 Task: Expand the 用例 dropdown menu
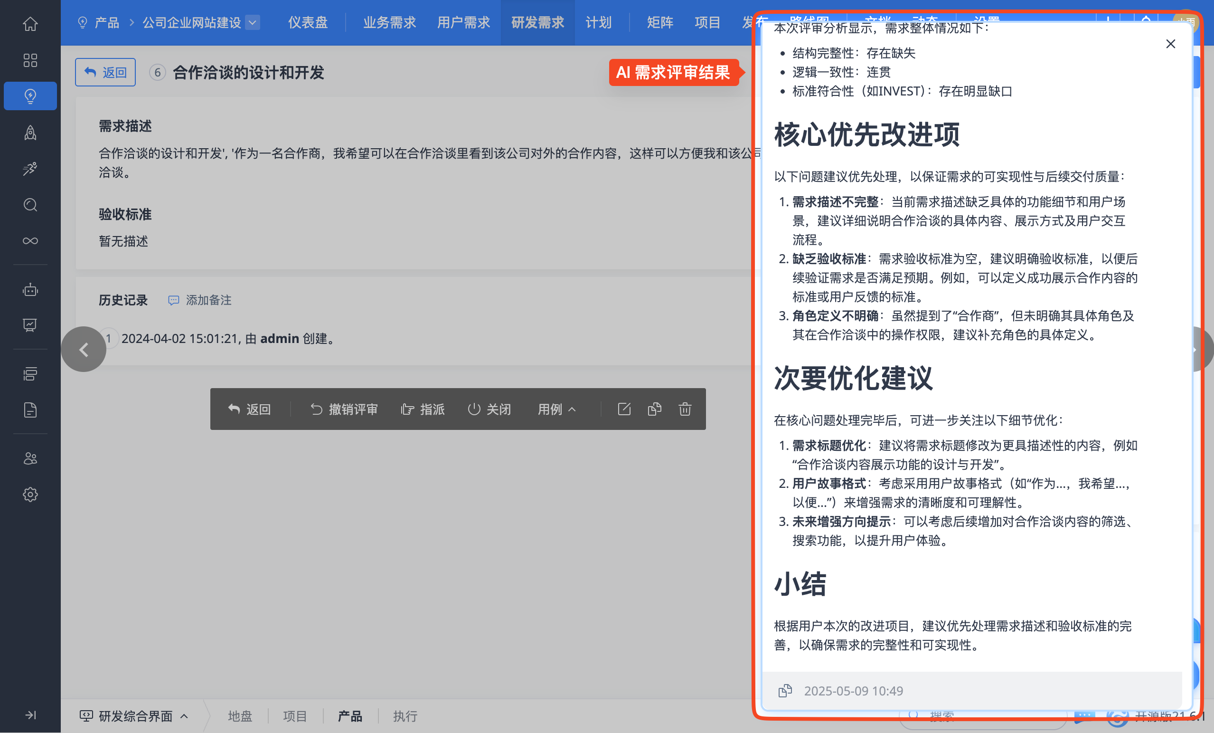556,409
